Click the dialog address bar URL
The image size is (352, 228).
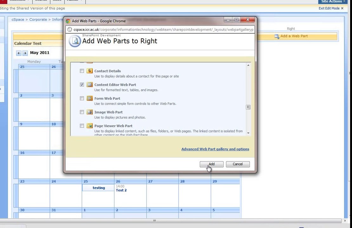point(163,29)
